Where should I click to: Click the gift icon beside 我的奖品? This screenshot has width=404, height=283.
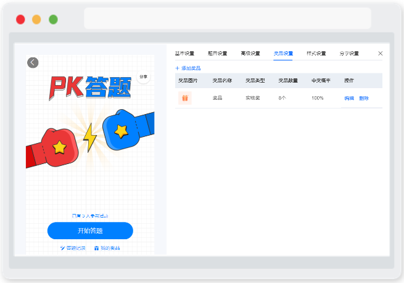tap(96, 248)
